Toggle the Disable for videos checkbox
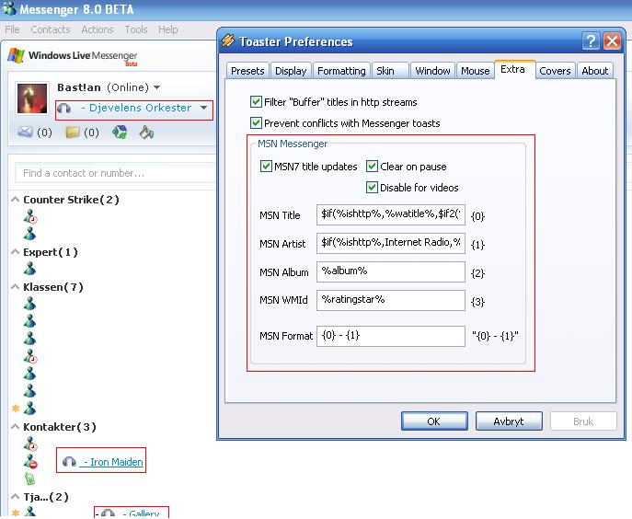Image resolution: width=632 pixels, height=519 pixels. click(x=372, y=187)
